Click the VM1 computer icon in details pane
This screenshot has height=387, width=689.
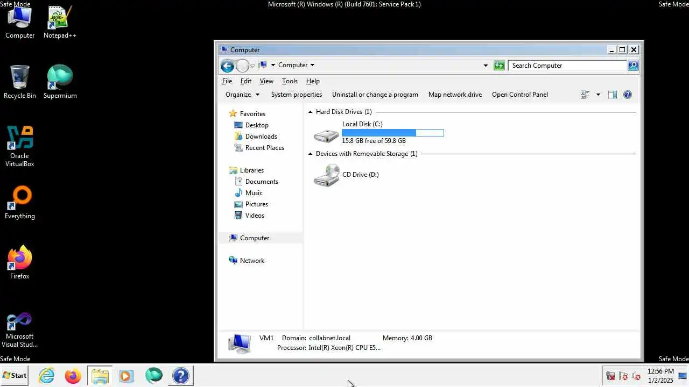point(239,343)
